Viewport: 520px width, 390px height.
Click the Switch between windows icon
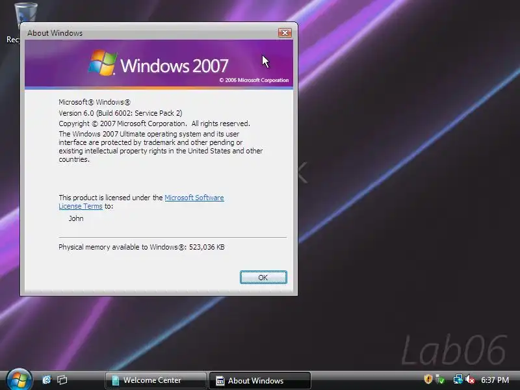click(62, 380)
